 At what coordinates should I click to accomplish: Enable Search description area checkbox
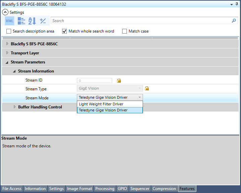point(9,31)
